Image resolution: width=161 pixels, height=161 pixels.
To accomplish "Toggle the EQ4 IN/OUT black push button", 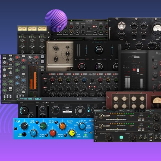I will pyautogui.click(x=24, y=134).
